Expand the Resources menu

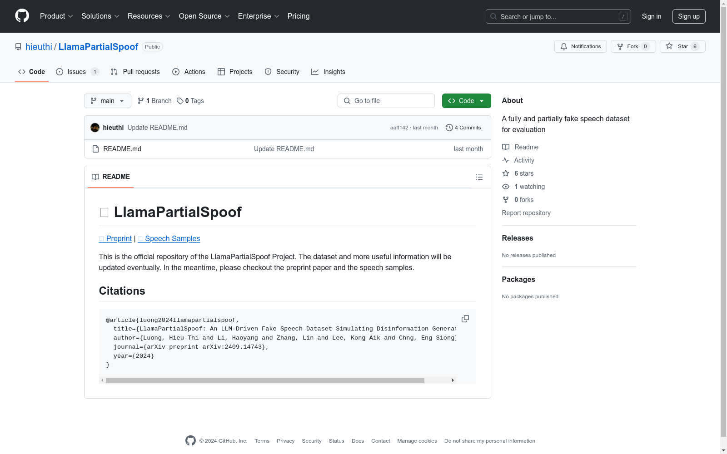pos(149,16)
